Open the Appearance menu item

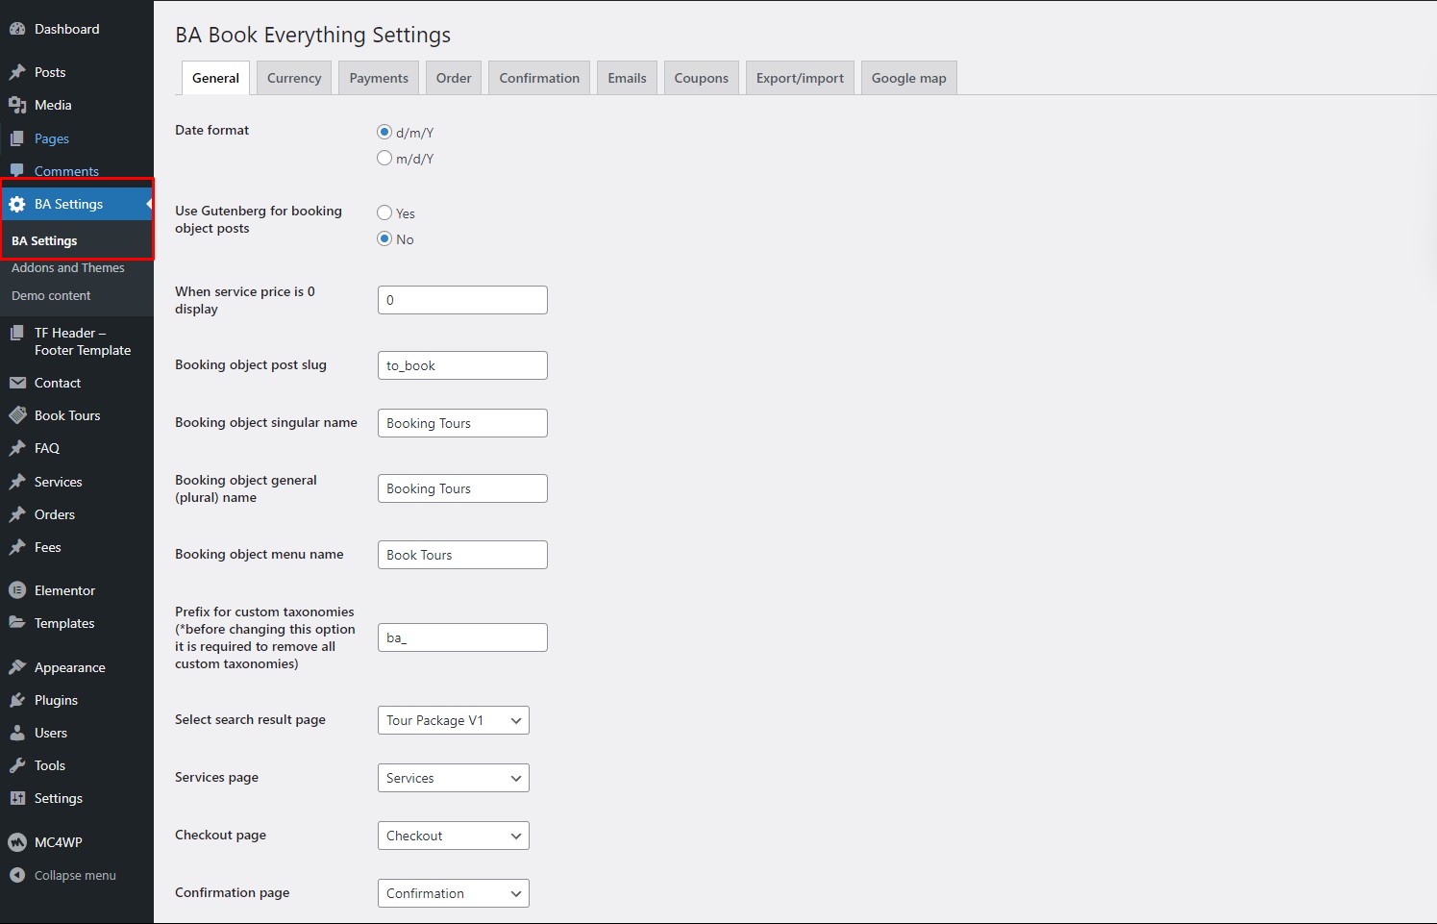(x=70, y=667)
